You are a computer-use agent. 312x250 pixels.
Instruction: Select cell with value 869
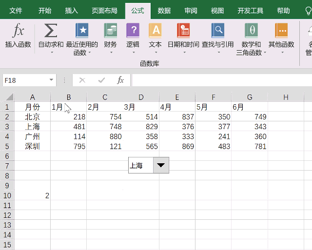coord(177,146)
